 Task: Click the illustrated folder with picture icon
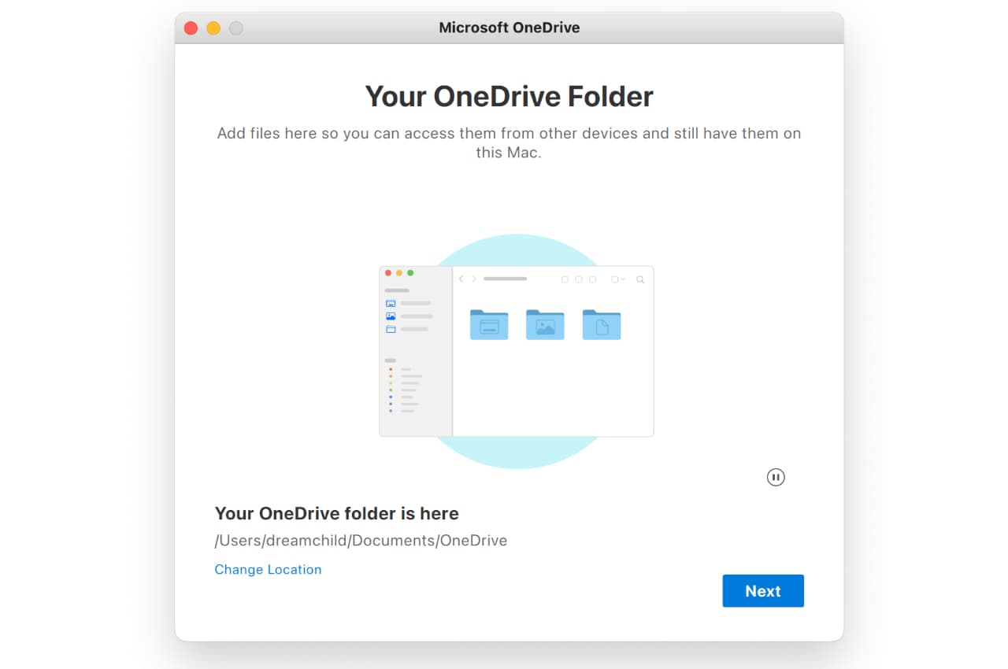coord(545,324)
